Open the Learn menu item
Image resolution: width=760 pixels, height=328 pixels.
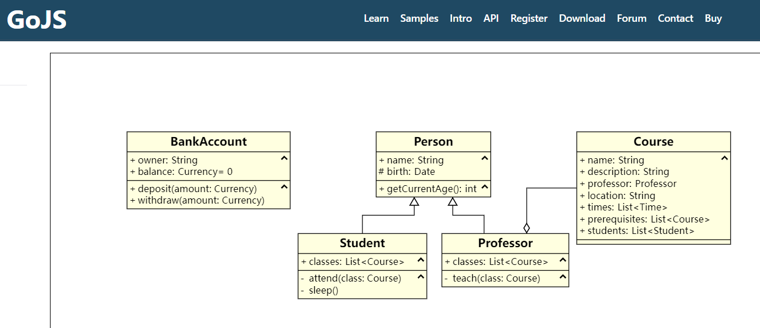click(376, 18)
